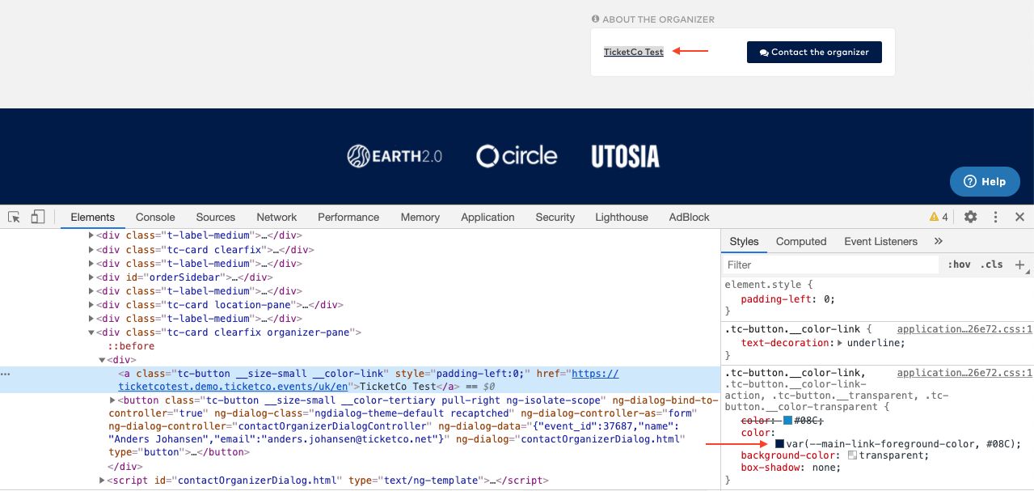Switch to the Console tab
The image size is (1034, 491).
[x=155, y=217]
